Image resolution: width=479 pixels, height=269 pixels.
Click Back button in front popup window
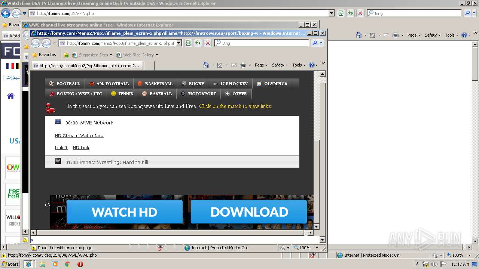coord(36,43)
